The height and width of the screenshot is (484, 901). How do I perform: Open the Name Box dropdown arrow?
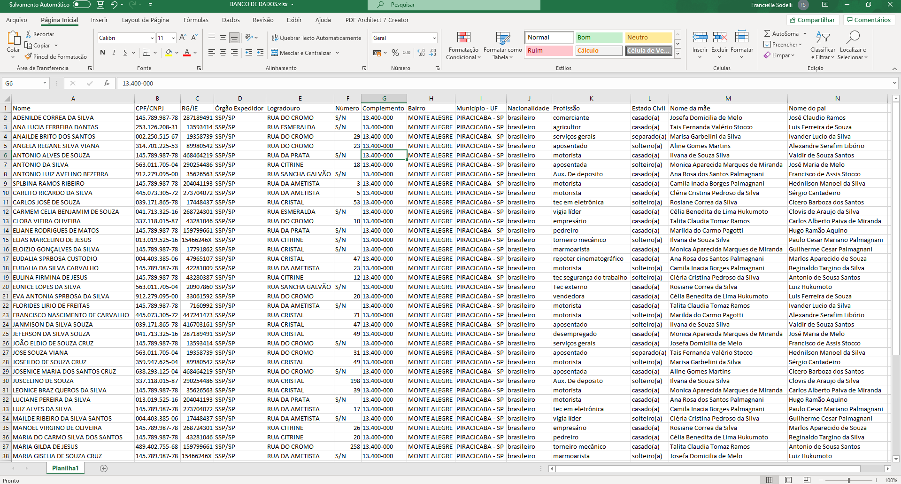click(x=45, y=83)
